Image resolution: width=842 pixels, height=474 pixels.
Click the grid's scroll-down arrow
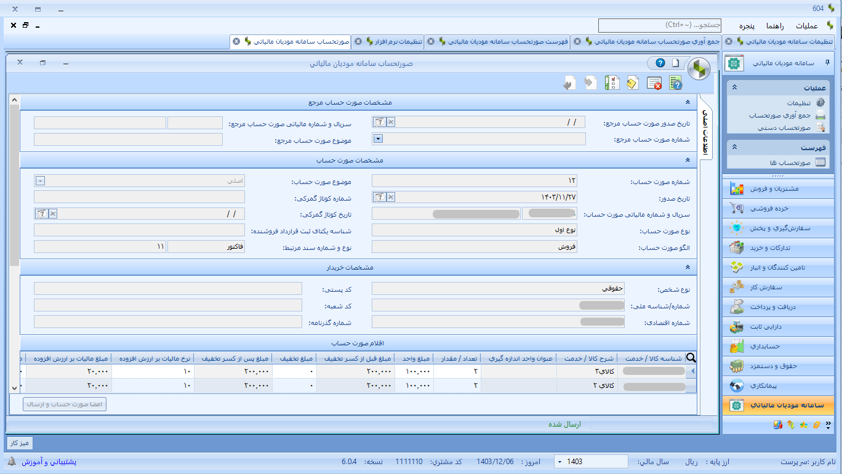15,387
